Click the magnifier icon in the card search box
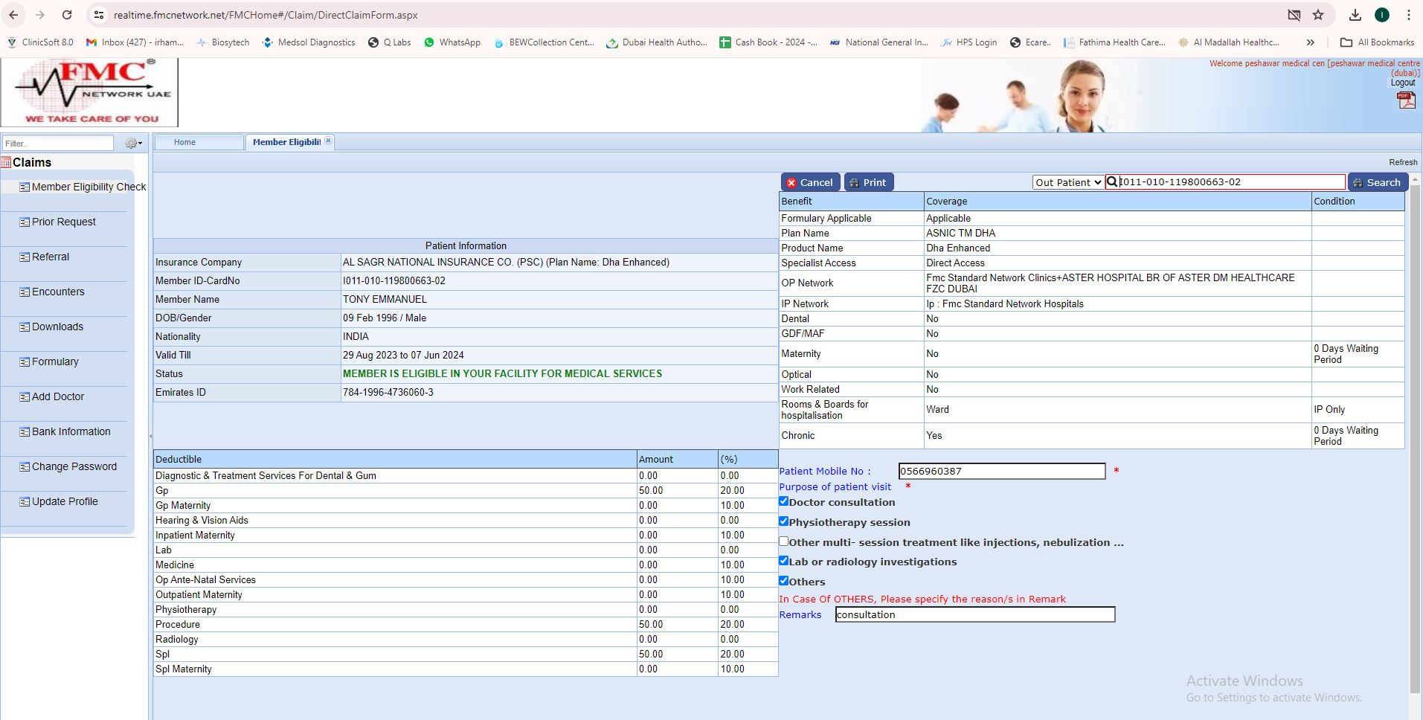The height and width of the screenshot is (720, 1423). click(x=1112, y=182)
